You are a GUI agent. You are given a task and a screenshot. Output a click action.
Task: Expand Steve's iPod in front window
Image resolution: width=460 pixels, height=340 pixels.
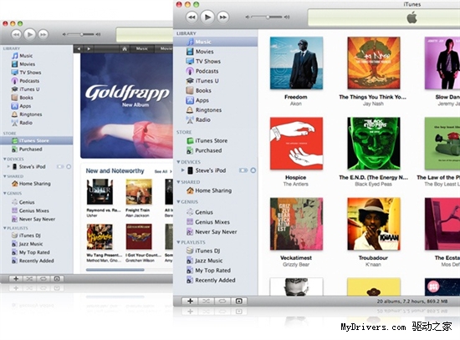pyautogui.click(x=183, y=170)
